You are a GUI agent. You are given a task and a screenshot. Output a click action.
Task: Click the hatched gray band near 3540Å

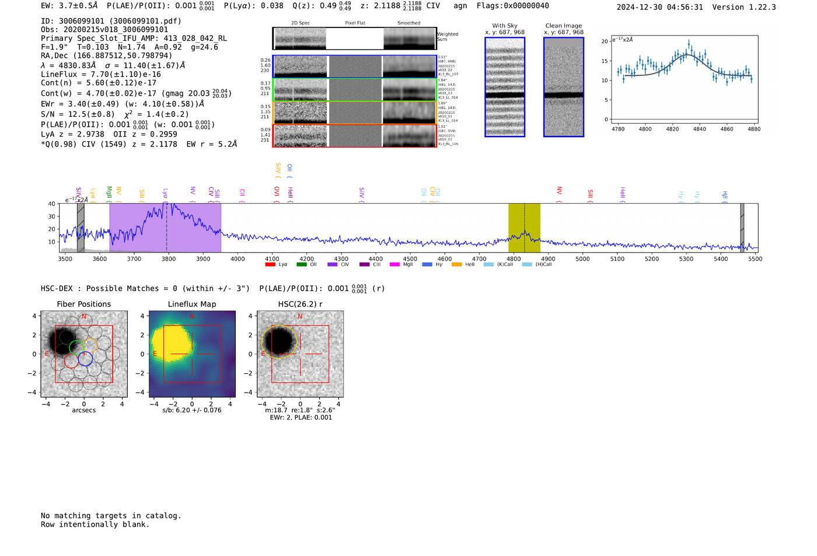81,228
